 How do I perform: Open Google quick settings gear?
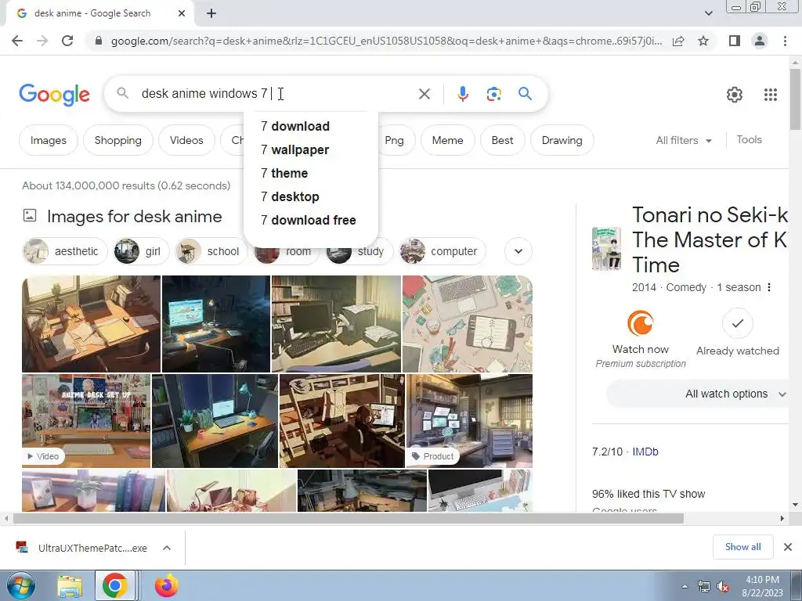[735, 95]
